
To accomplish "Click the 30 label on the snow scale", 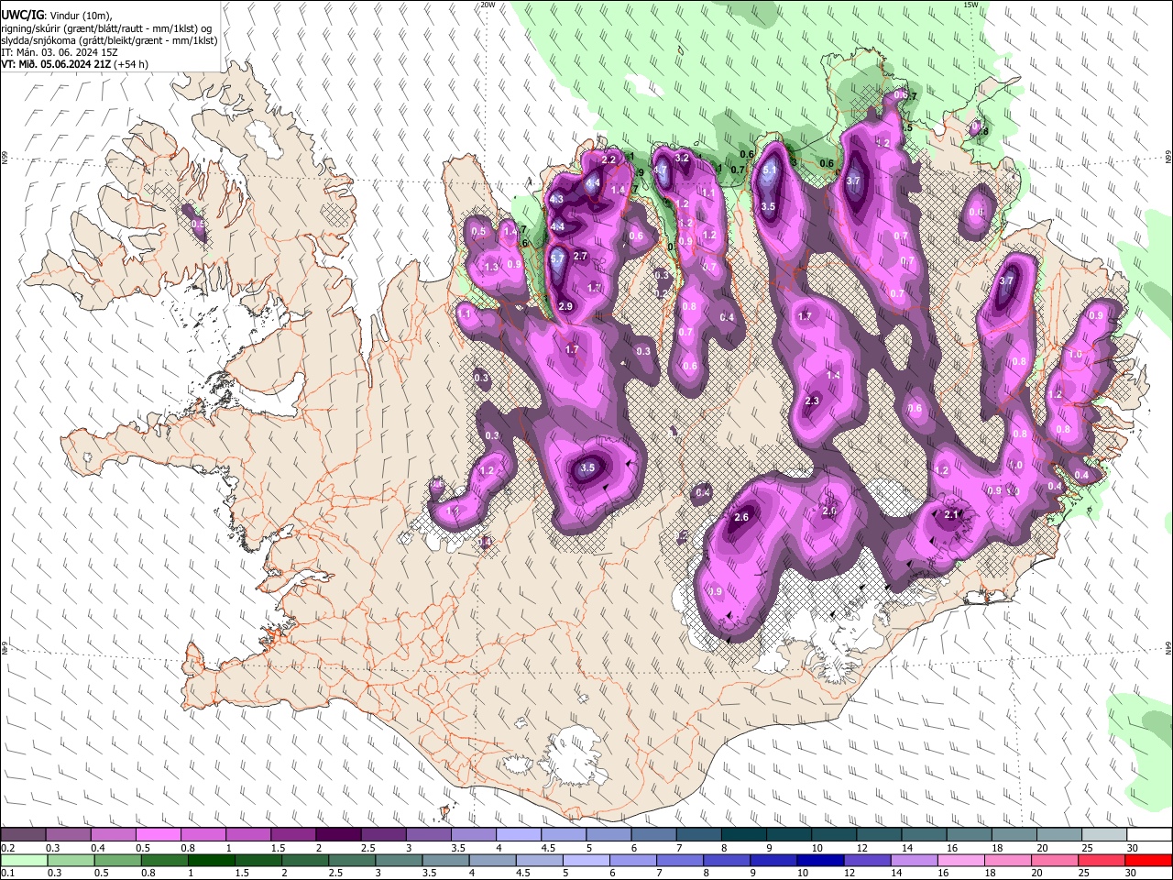I will [x=1133, y=848].
